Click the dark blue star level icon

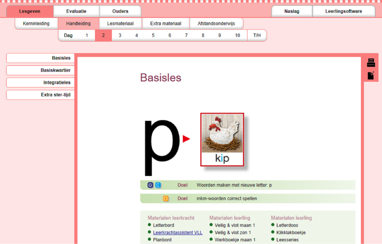pyautogui.click(x=150, y=185)
